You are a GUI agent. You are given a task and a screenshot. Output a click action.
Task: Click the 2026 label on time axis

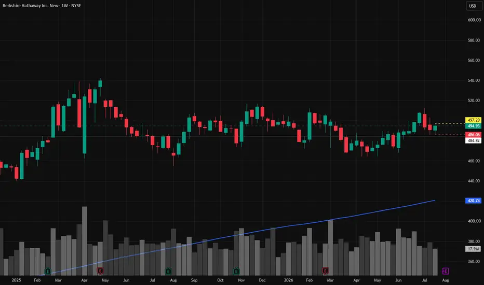288,280
